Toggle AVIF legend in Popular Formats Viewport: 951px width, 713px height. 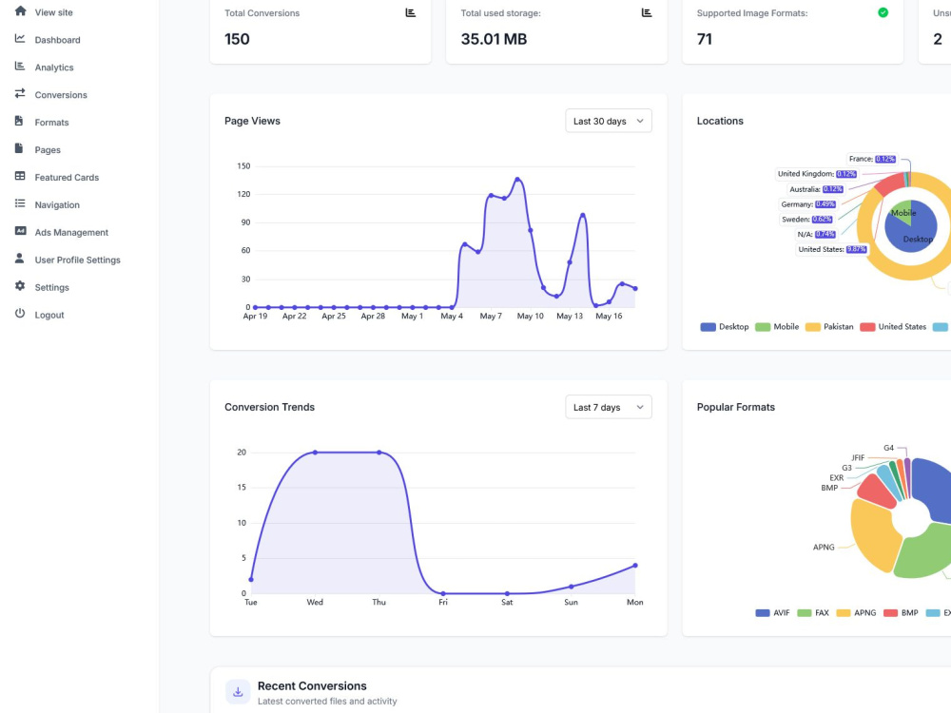772,613
